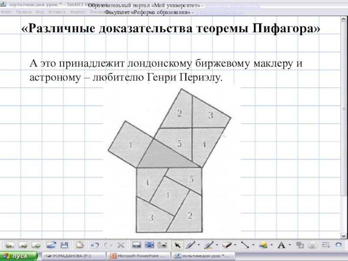
Task: Show the screen shade icon
Action: [x=137, y=245]
